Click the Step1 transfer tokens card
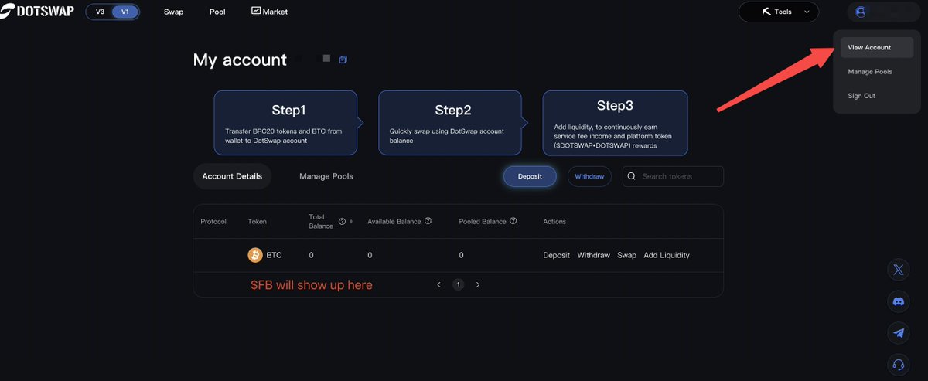The height and width of the screenshot is (381, 928). tap(285, 123)
